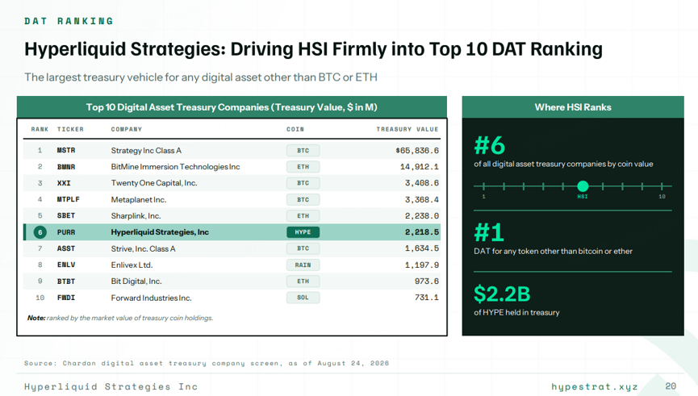Click the HSI marker dot on the rank scale

click(x=583, y=186)
